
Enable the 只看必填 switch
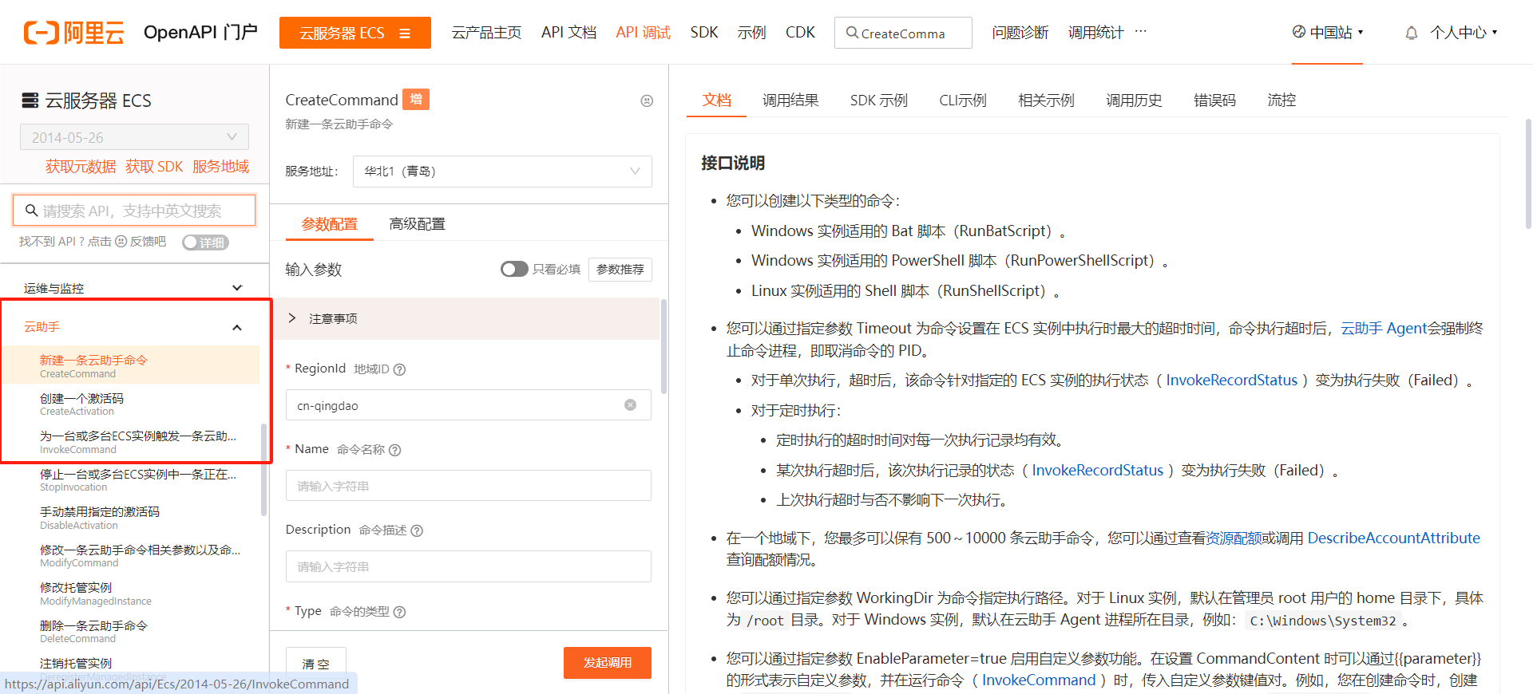click(x=514, y=269)
